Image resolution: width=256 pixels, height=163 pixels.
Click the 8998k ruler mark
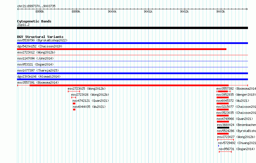coord(40,11)
